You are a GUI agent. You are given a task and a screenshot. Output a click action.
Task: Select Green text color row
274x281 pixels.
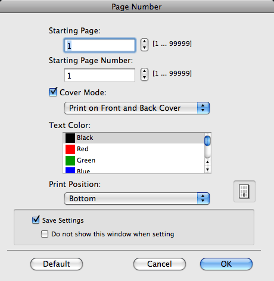[133, 160]
